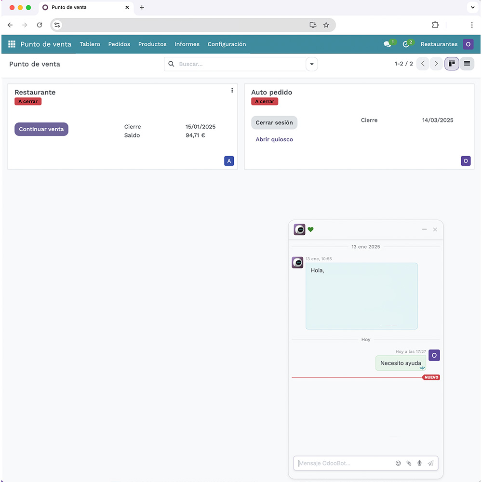This screenshot has height=482, width=482.
Task: Click the Continuar venta button
Action: pyautogui.click(x=41, y=129)
